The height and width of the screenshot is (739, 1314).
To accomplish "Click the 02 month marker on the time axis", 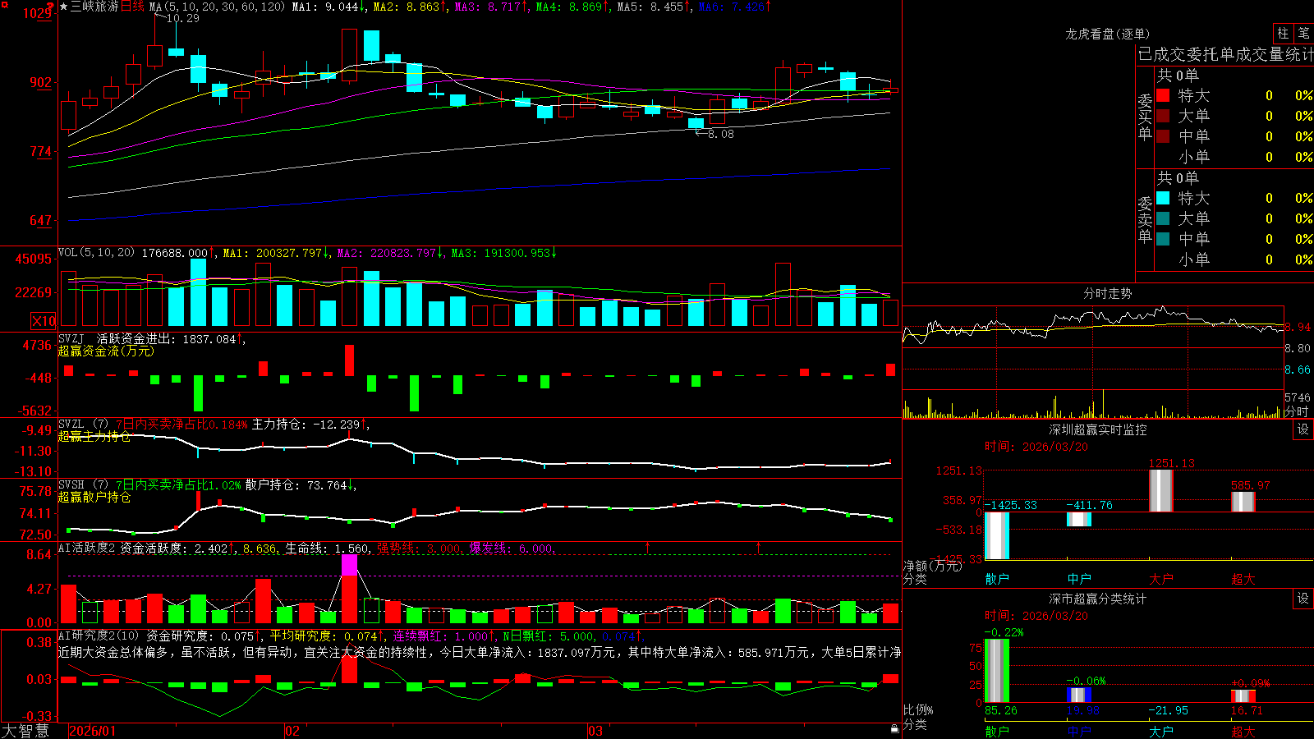I will pos(292,731).
